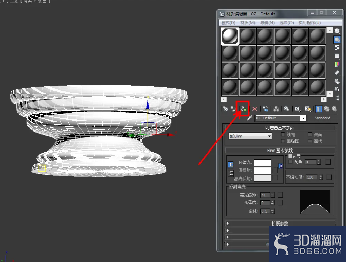Click the Make Preview icon
Viewport: 346px width, 262px height.
point(337,73)
